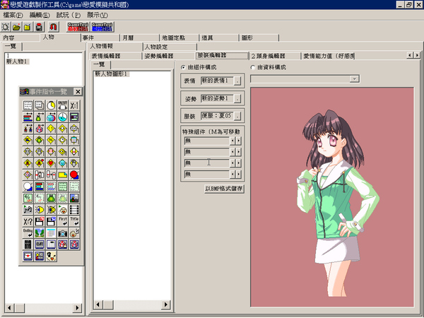Start GameTest from beginning (red label)
Image resolution: width=424 pixels, height=318 pixels.
[x=78, y=27]
